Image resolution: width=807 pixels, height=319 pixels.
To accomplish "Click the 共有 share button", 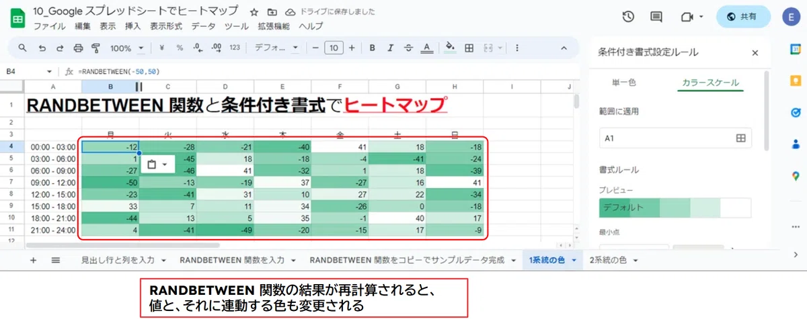I will click(742, 17).
